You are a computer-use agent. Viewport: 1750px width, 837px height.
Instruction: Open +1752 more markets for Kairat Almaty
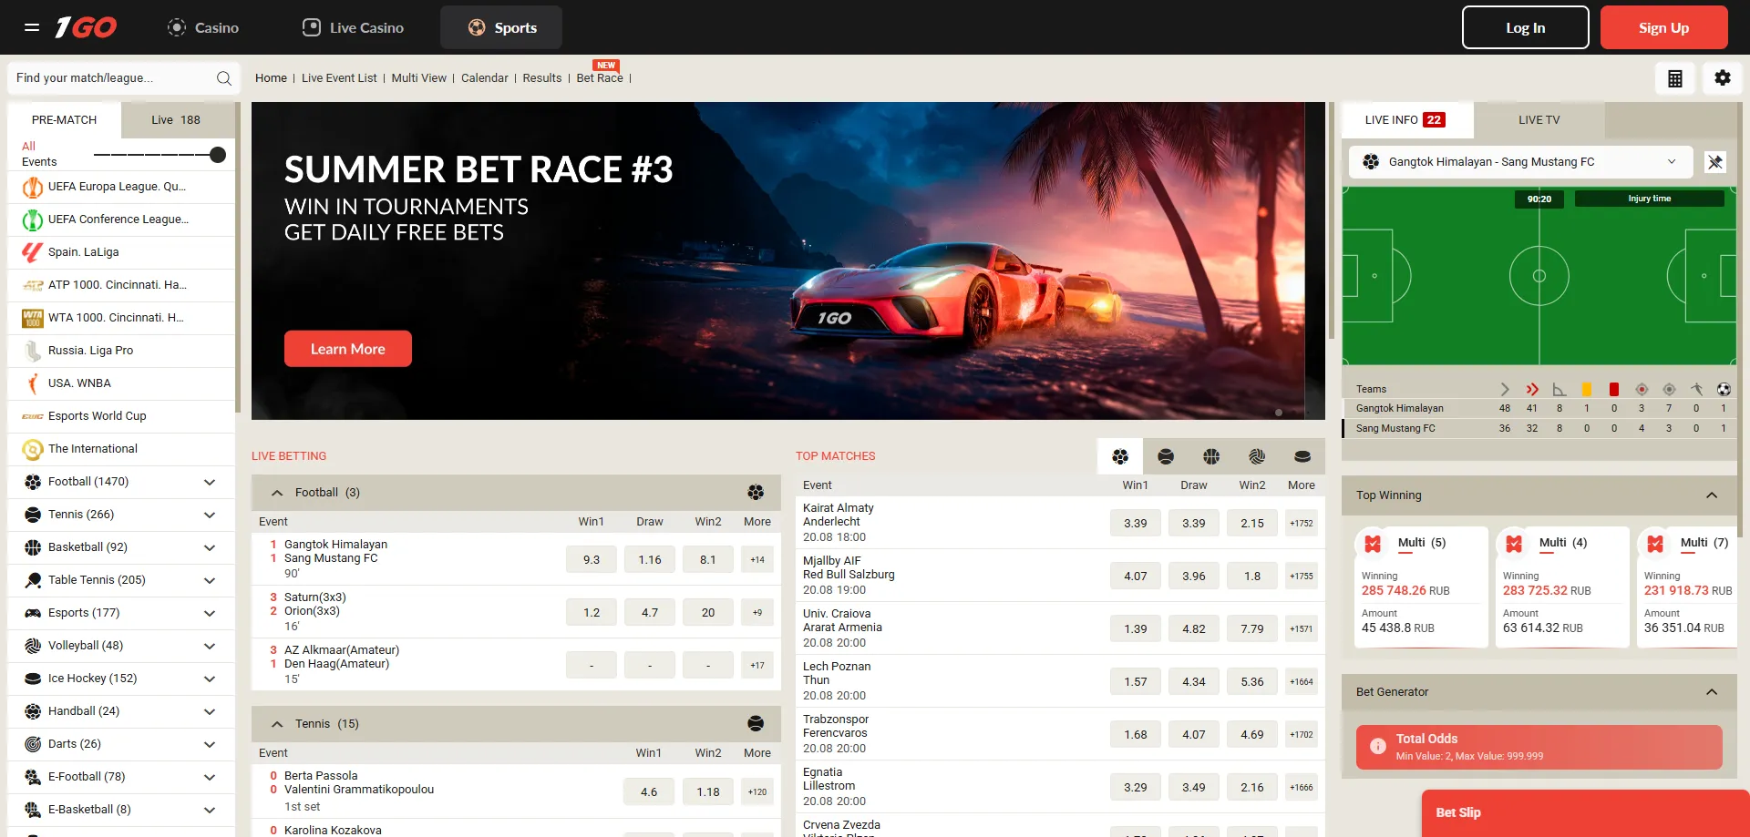pos(1302,524)
